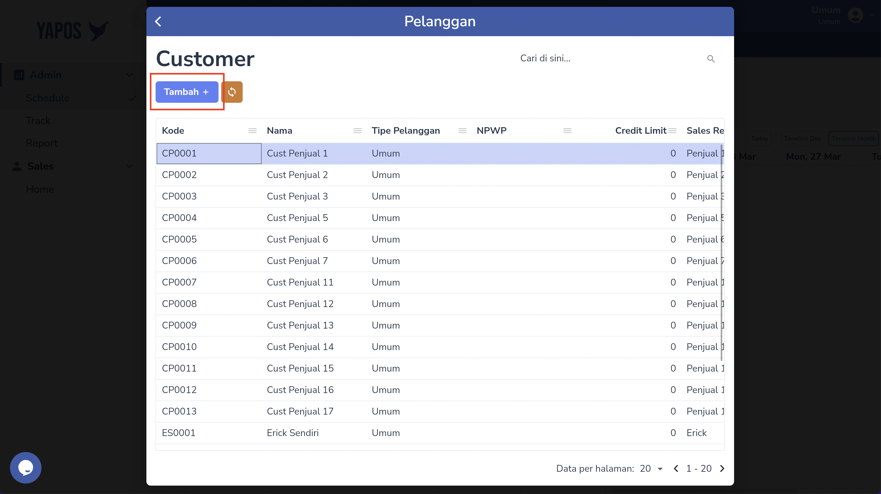Expand the Schedule submenu chevron

[132, 98]
